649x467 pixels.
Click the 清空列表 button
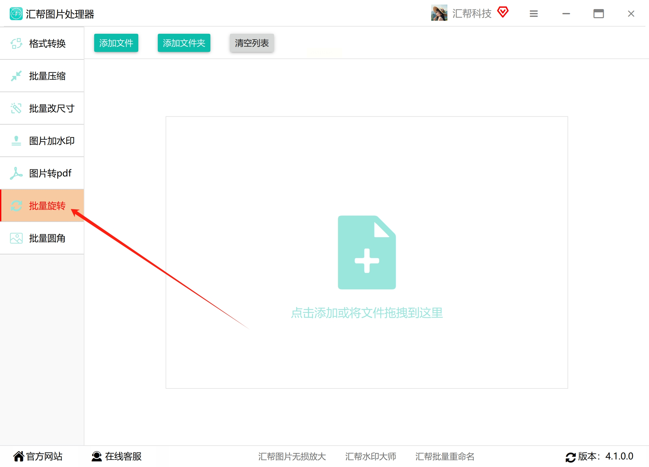pos(252,43)
